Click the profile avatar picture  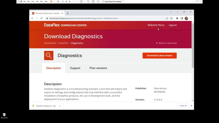186,18
